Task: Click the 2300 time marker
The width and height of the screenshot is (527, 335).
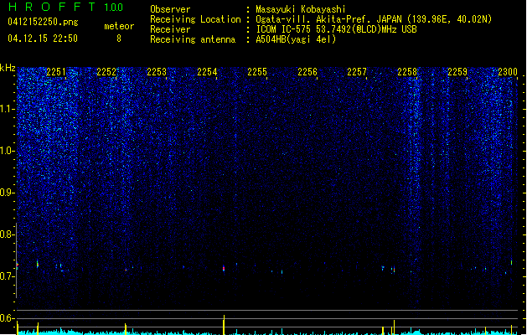Action: (508, 72)
